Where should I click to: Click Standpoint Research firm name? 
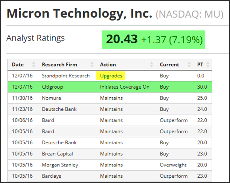pyautogui.click(x=65, y=76)
